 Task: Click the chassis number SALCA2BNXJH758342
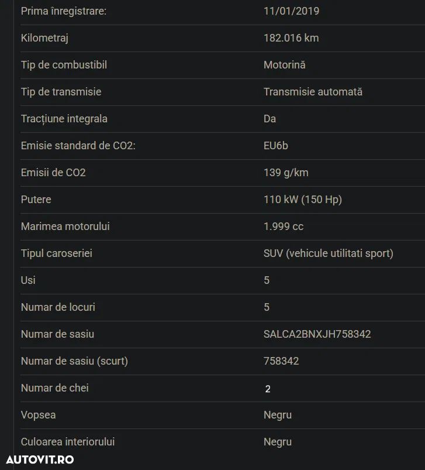click(x=317, y=334)
